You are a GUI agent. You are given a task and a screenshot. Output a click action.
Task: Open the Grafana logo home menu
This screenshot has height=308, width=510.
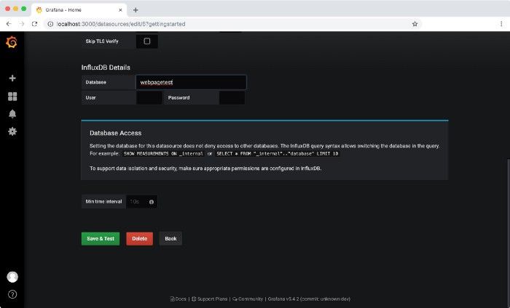[x=12, y=42]
